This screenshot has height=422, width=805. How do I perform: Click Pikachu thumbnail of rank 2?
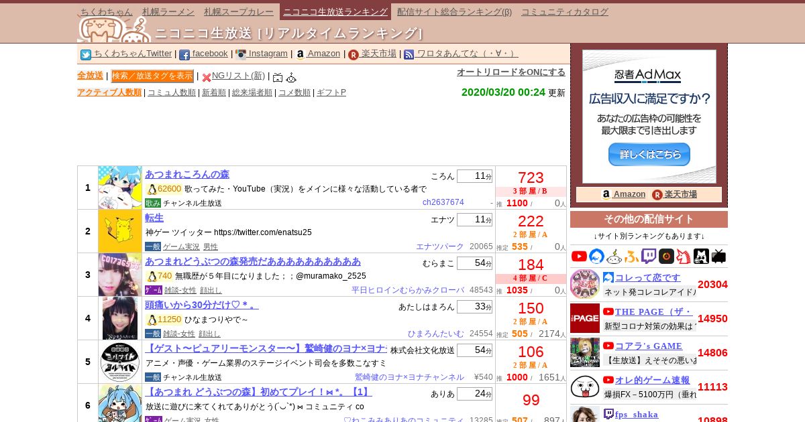(120, 231)
